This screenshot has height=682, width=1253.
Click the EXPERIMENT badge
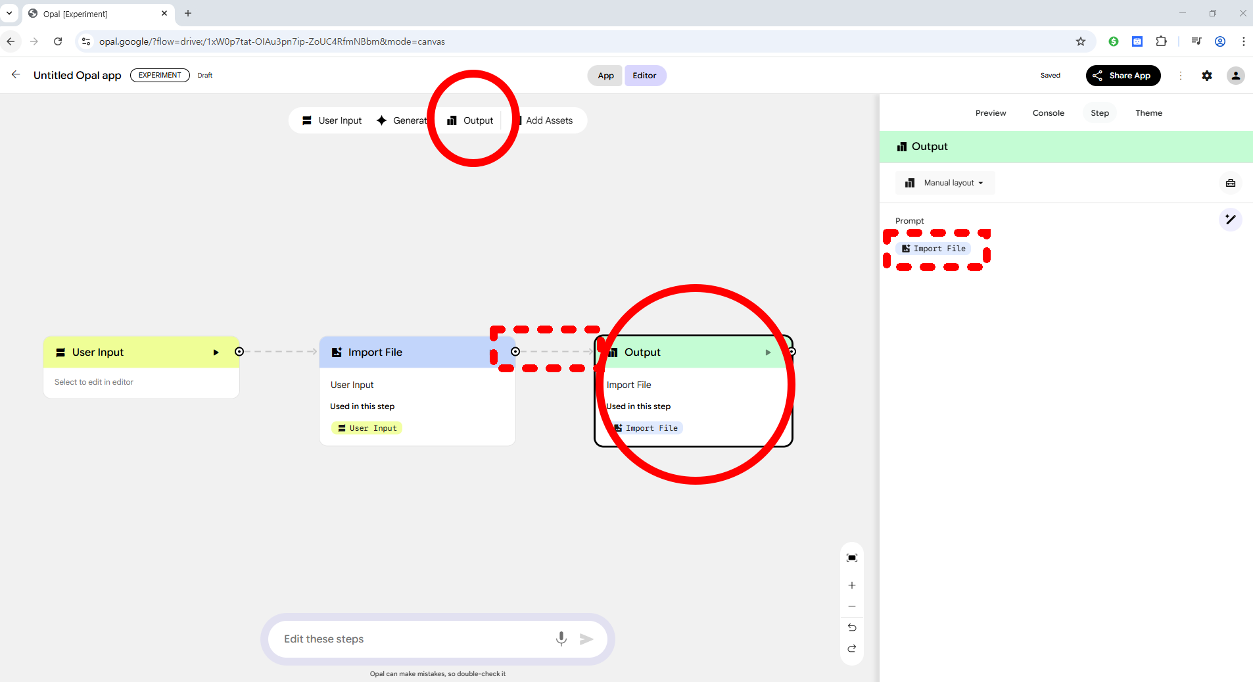(x=160, y=75)
